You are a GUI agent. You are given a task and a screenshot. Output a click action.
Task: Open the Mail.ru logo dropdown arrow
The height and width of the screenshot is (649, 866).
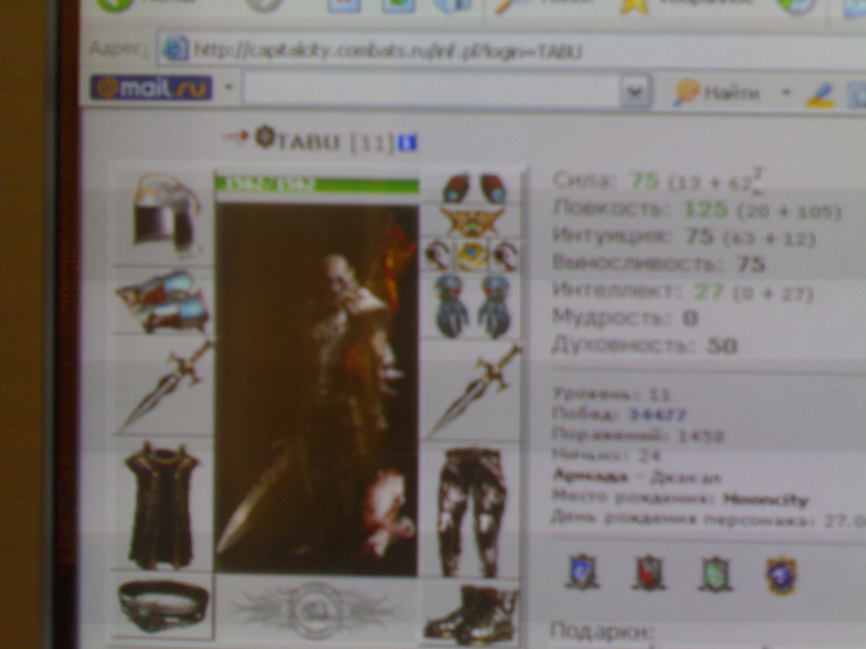click(229, 88)
